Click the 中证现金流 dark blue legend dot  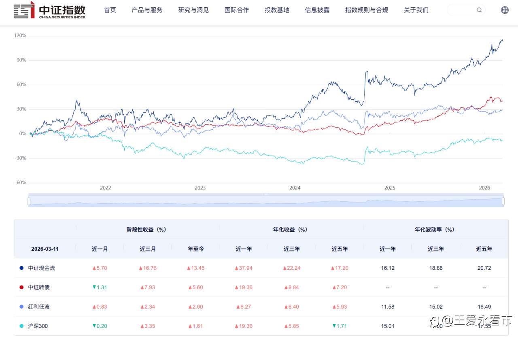pyautogui.click(x=21, y=268)
